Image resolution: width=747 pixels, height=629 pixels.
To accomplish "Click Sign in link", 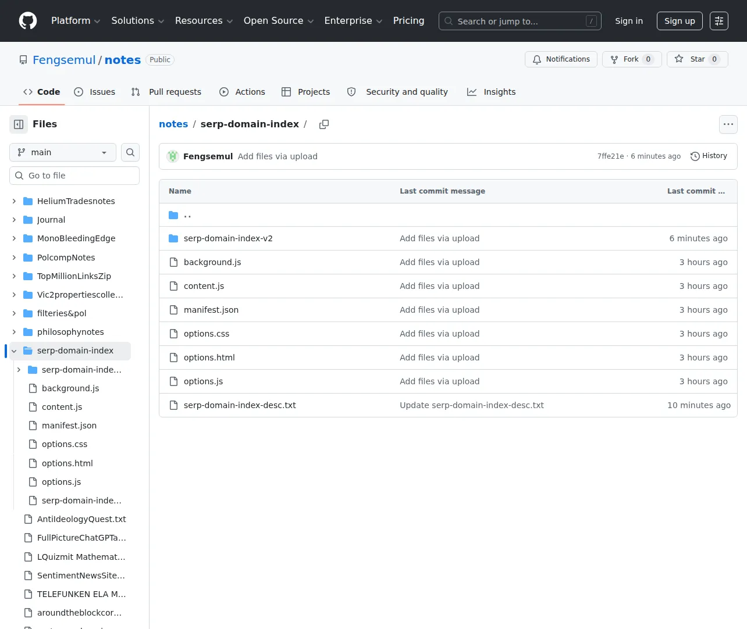I will point(629,21).
